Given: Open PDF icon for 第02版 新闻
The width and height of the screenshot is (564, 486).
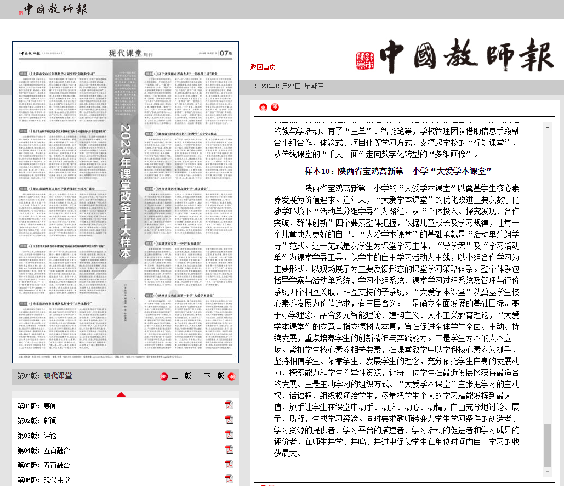Looking at the screenshot, I should click(x=229, y=420).
